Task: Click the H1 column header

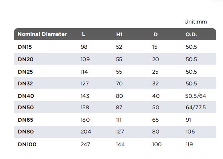Action: 119,34
